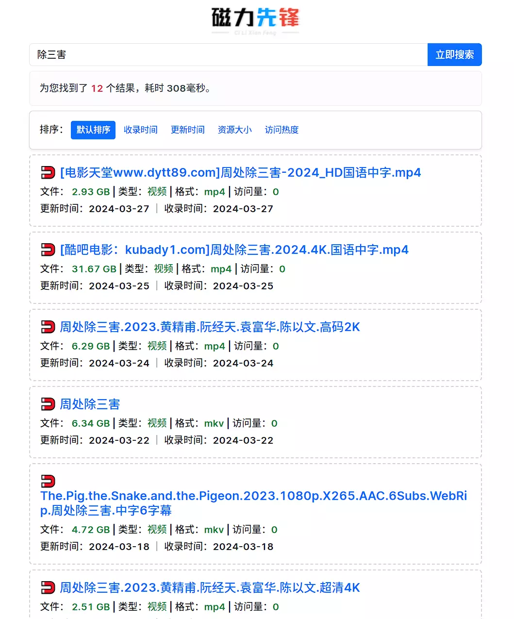This screenshot has width=514, height=619.
Task: Open The.Pig.the.Snake.and.the.Pigeon 1080p link
Action: [x=253, y=503]
